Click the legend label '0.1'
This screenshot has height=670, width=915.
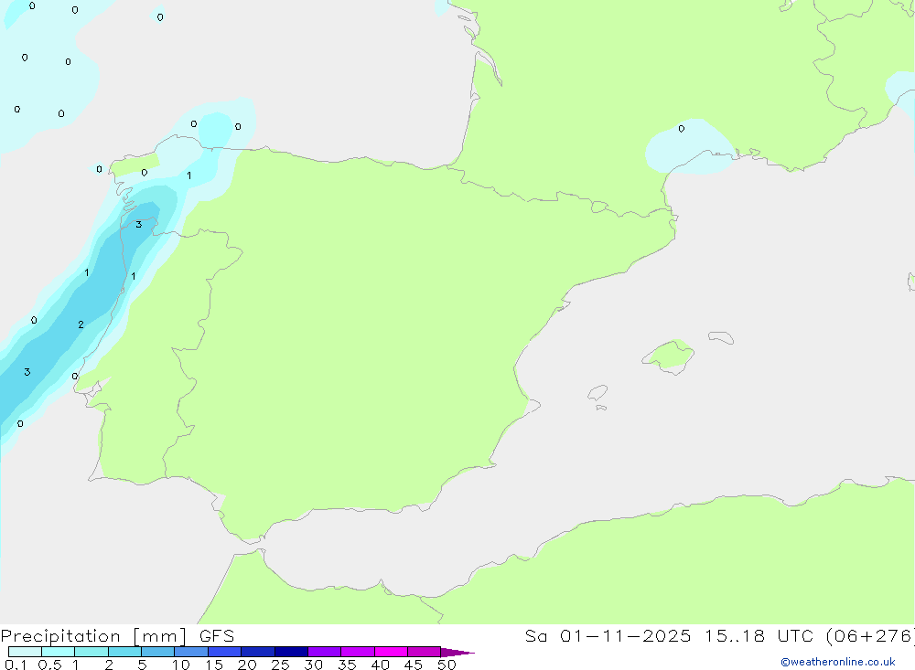[16, 665]
